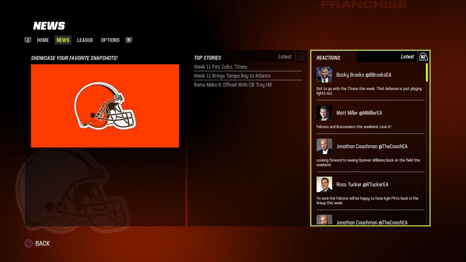The width and height of the screenshot is (466, 262).
Task: Click Ross Tucker profile avatar
Action: click(x=324, y=185)
